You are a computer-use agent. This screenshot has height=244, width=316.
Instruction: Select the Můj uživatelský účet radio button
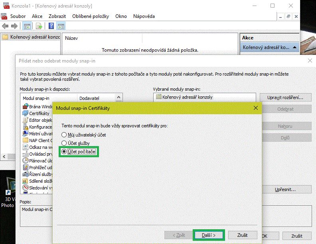[x=64, y=135]
